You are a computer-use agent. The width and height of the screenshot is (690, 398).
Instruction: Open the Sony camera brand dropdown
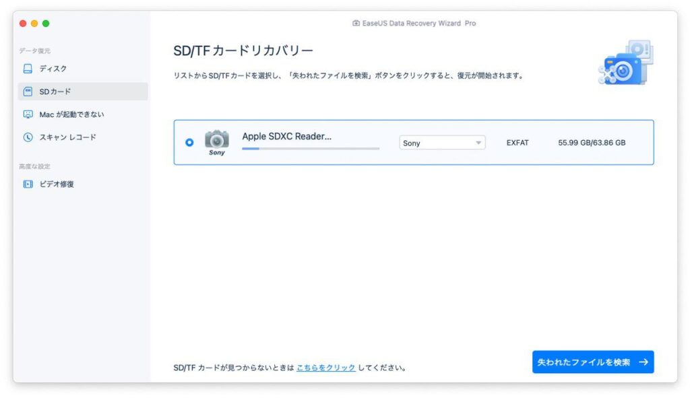coord(442,143)
